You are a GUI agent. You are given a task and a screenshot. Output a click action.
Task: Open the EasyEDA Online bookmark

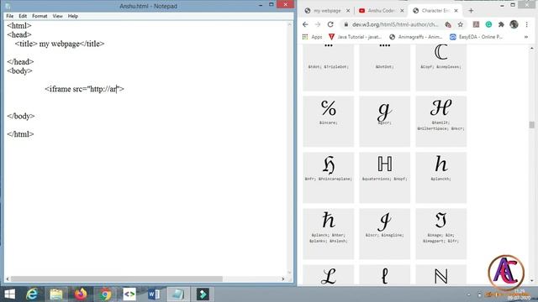(477, 37)
